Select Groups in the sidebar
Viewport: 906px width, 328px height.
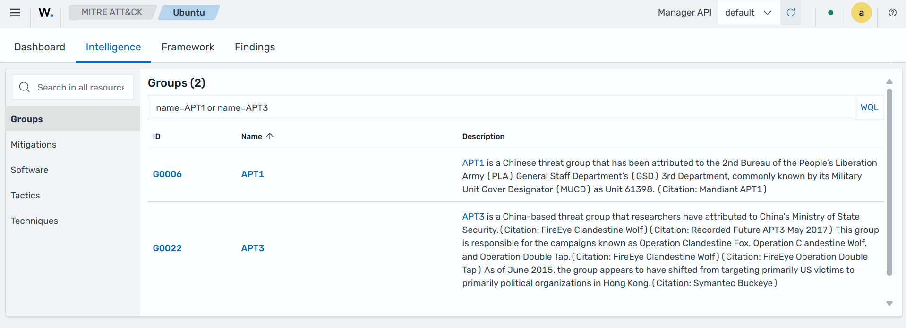pyautogui.click(x=73, y=119)
